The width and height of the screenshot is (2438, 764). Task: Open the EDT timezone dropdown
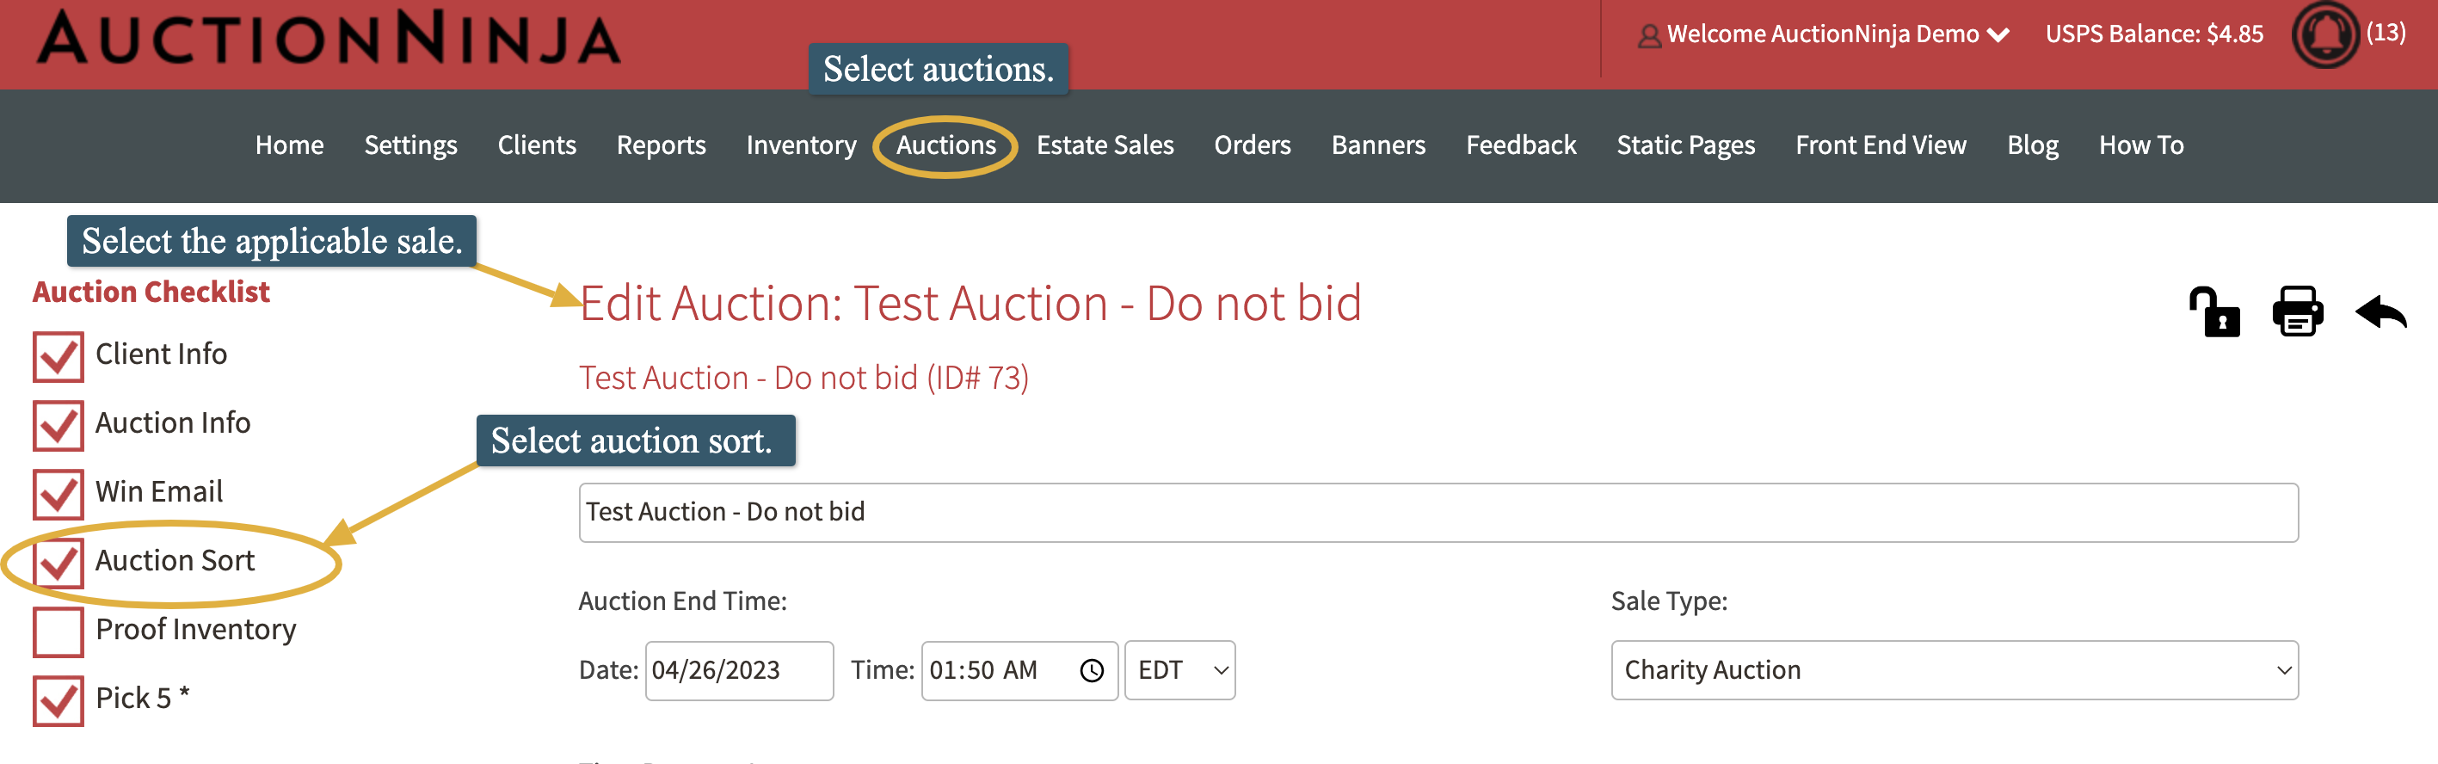point(1179,670)
